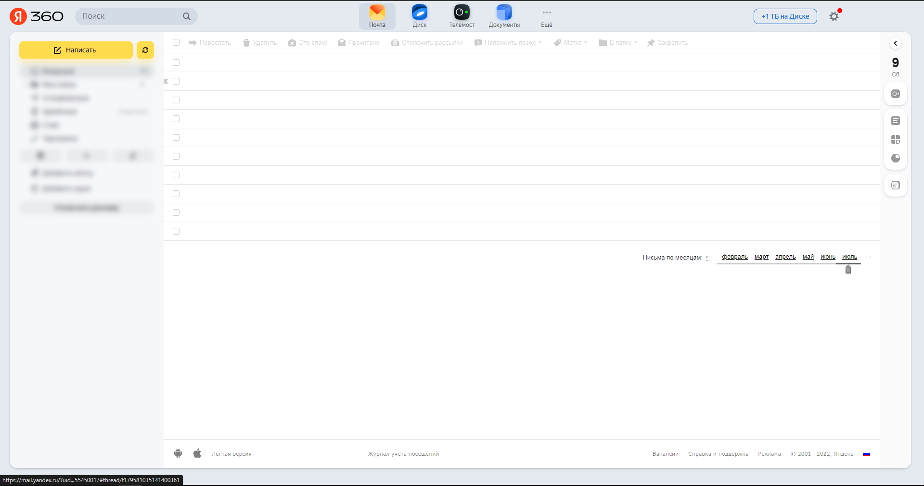Open the Documents service icon
The width and height of the screenshot is (924, 486).
point(504,16)
